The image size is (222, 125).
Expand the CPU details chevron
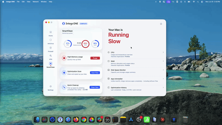(x=163, y=52)
